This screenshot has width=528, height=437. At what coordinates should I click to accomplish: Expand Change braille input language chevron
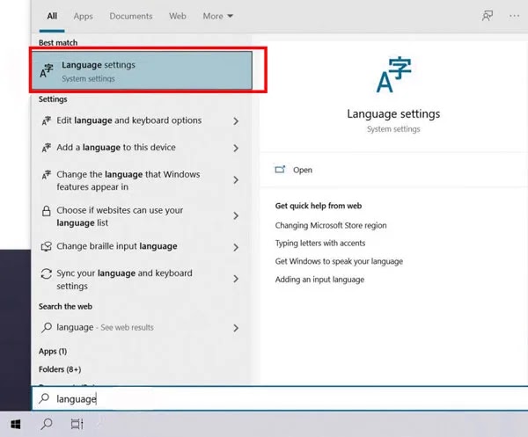click(x=236, y=247)
